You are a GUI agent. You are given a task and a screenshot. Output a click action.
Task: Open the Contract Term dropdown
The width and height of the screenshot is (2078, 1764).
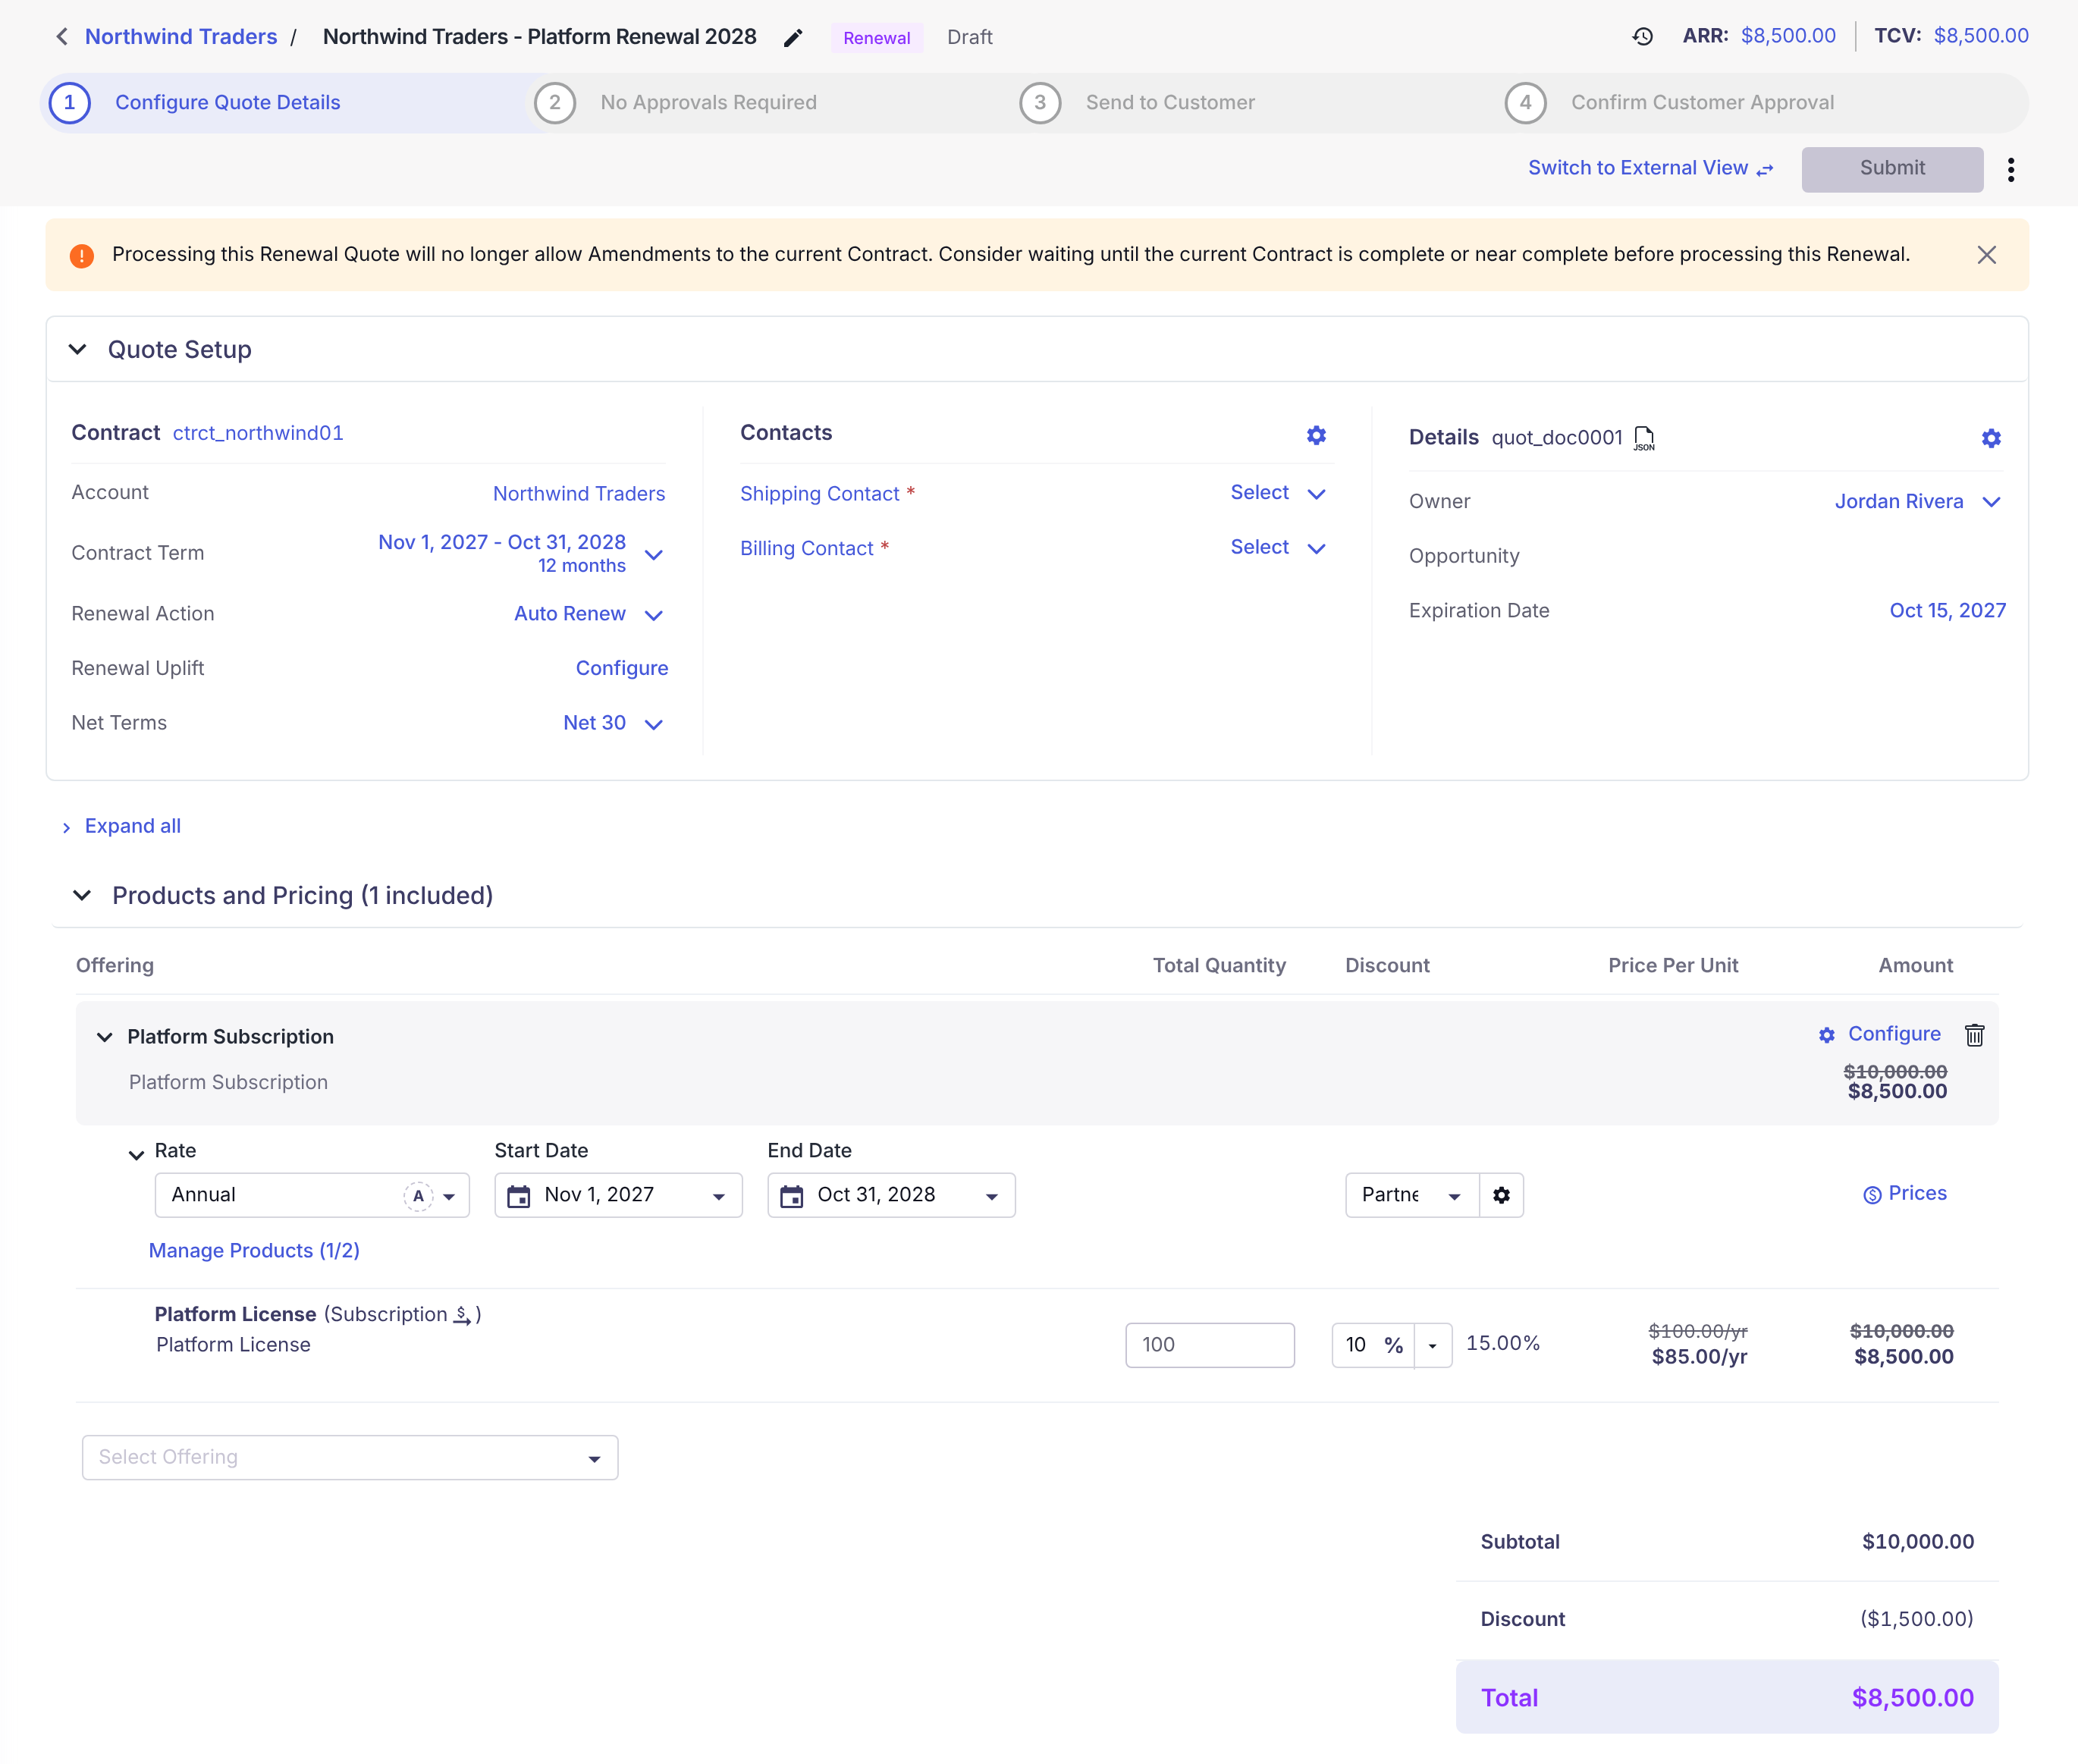pyautogui.click(x=521, y=553)
